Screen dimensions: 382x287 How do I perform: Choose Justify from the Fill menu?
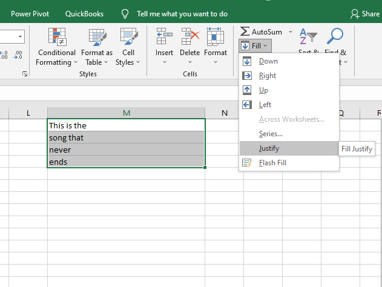(269, 148)
